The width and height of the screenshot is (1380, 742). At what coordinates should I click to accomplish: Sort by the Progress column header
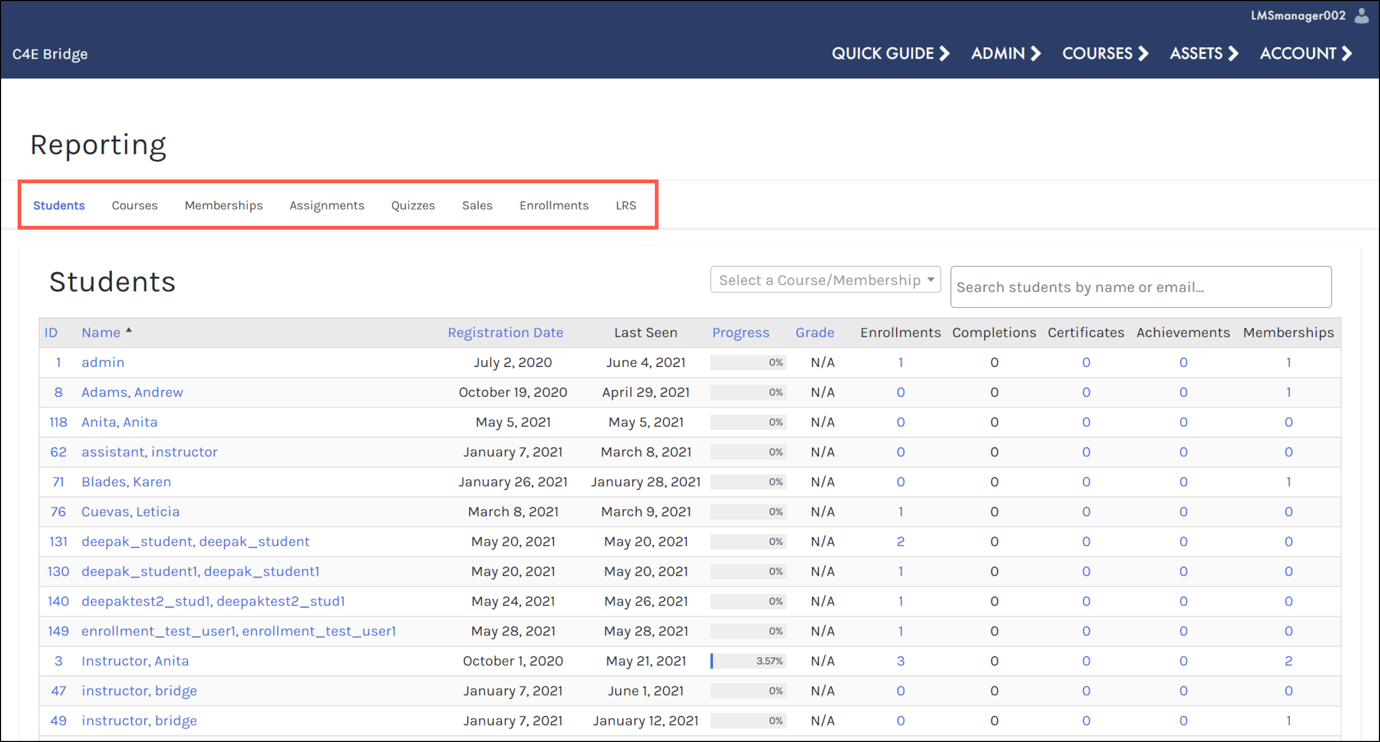(741, 333)
